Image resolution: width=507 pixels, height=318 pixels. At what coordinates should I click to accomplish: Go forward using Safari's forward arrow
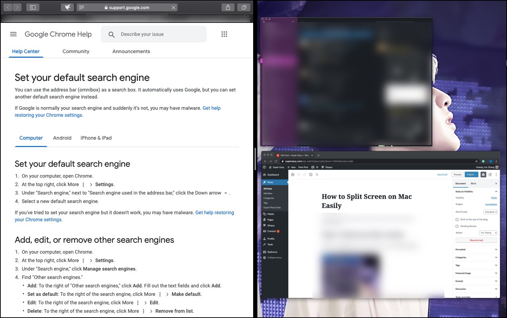click(x=17, y=7)
